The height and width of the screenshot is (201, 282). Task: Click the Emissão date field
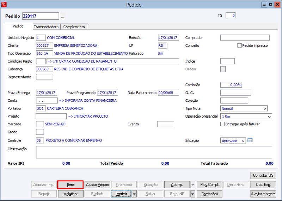click(x=168, y=38)
